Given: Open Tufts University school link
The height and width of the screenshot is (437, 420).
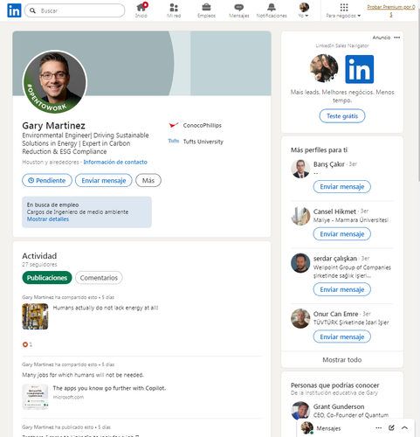Looking at the screenshot, I should [196, 142].
